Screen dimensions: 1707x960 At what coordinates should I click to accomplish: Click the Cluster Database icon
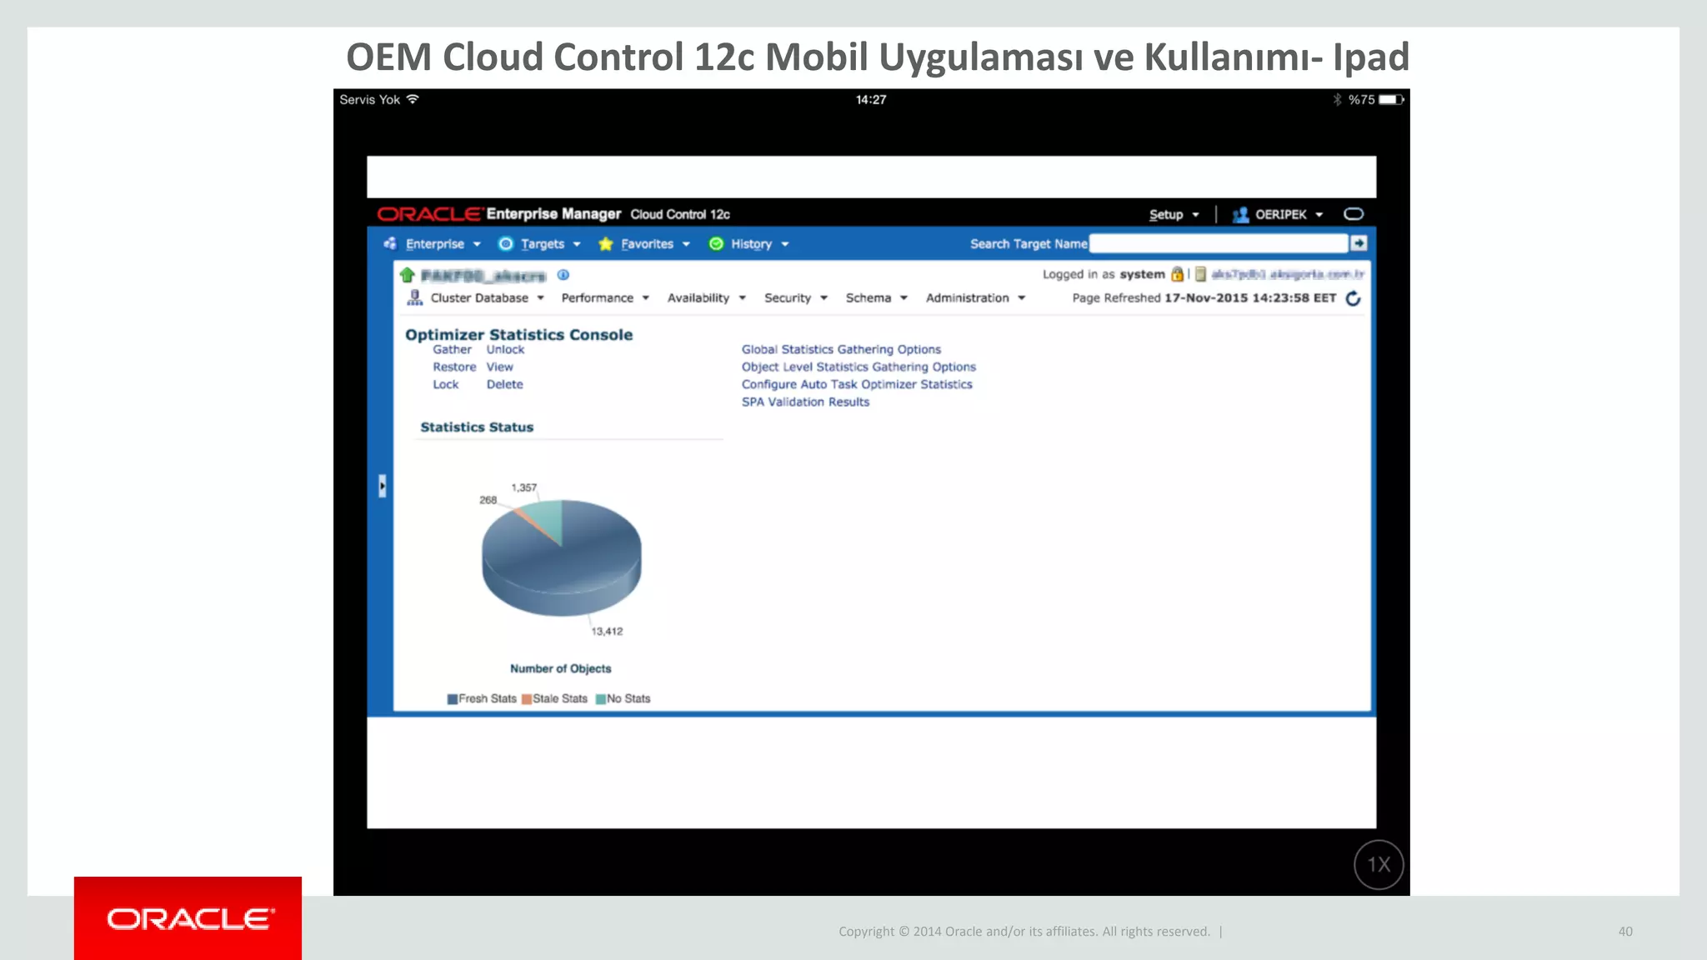[x=414, y=297]
